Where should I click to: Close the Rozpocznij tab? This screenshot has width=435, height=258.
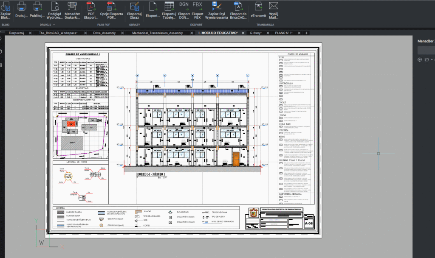tap(30, 33)
